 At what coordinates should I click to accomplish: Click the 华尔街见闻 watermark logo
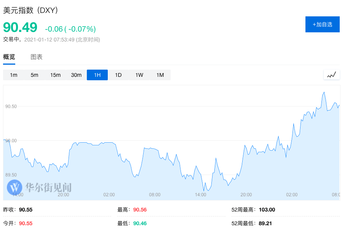(39, 188)
